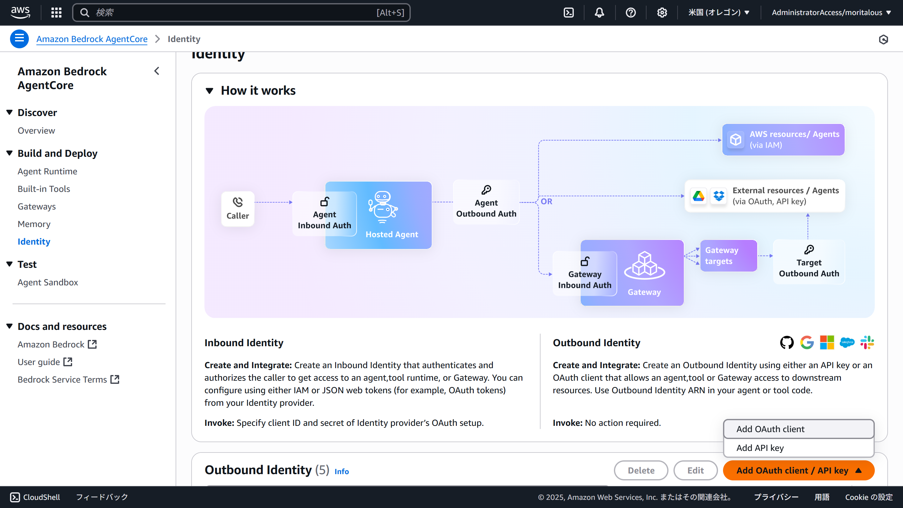The height and width of the screenshot is (508, 903).
Task: Select Identity in the sidebar
Action: (34, 241)
